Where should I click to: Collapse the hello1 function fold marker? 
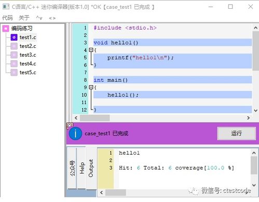pos(91,50)
